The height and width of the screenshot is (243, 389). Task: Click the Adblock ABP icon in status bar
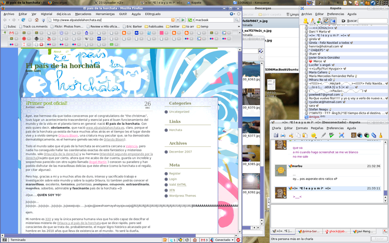[238, 240]
